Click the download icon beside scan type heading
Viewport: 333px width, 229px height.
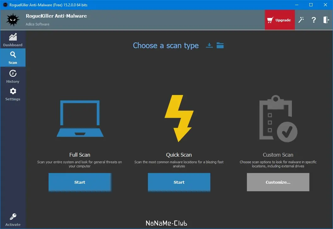[209, 45]
